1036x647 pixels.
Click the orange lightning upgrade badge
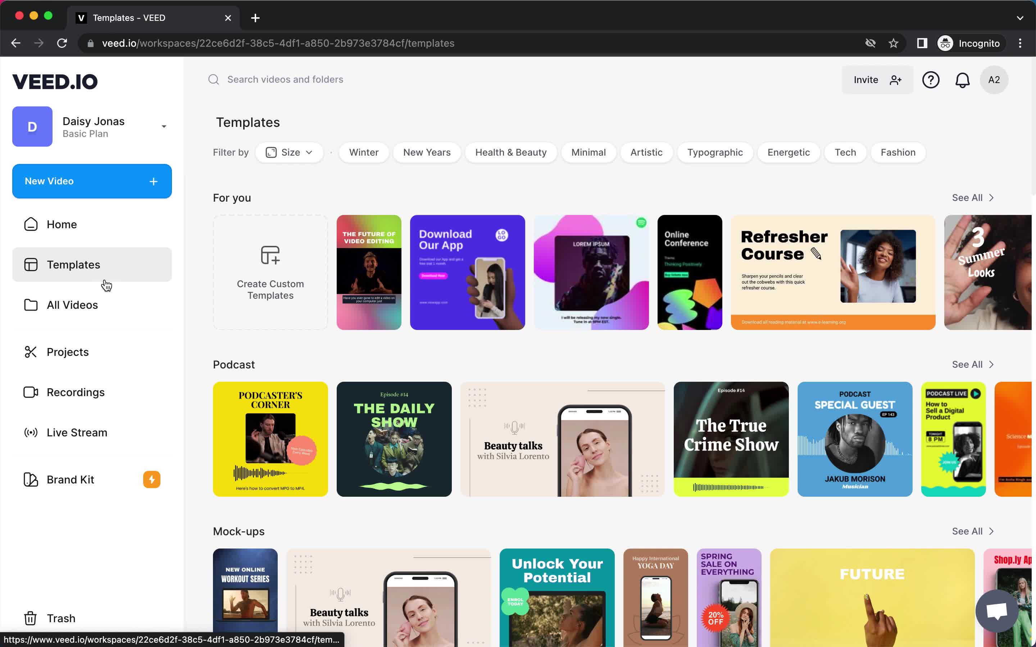pyautogui.click(x=151, y=479)
